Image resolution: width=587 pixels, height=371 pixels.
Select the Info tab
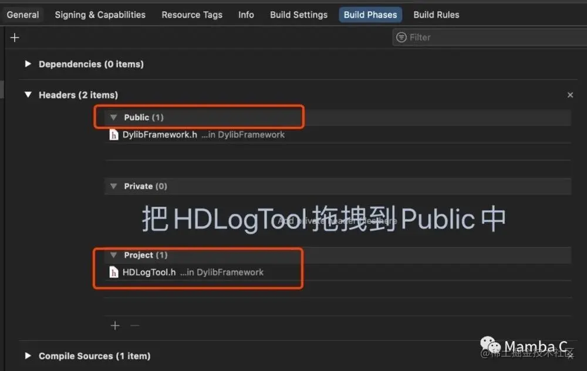click(x=246, y=15)
